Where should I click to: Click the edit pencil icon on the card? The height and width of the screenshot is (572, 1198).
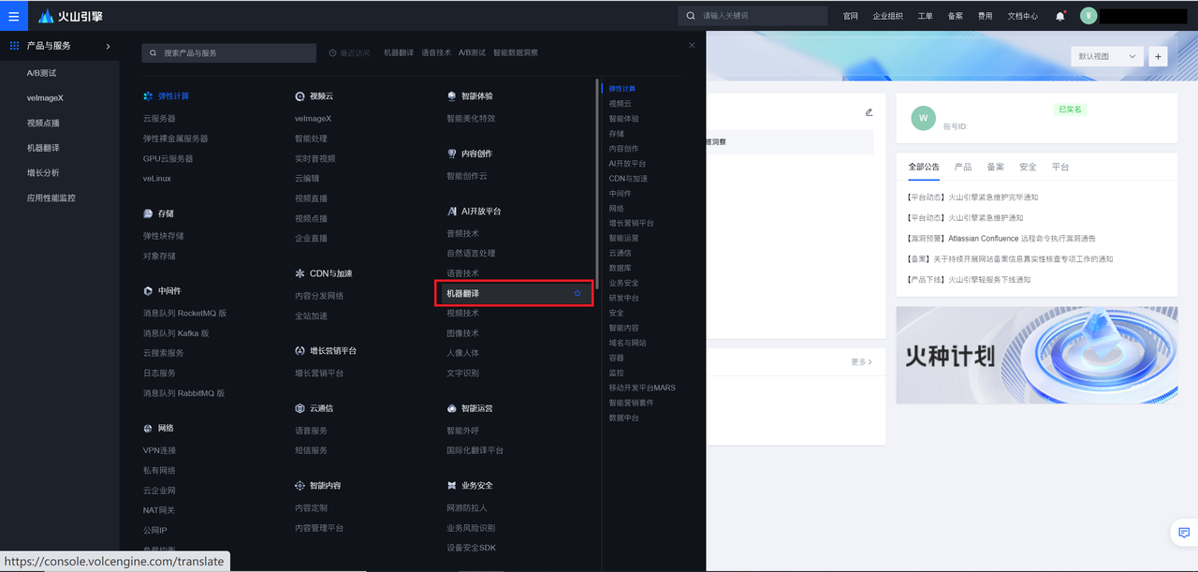(x=869, y=112)
